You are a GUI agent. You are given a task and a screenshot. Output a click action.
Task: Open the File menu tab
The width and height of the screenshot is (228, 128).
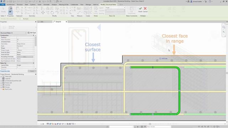click(2, 5)
